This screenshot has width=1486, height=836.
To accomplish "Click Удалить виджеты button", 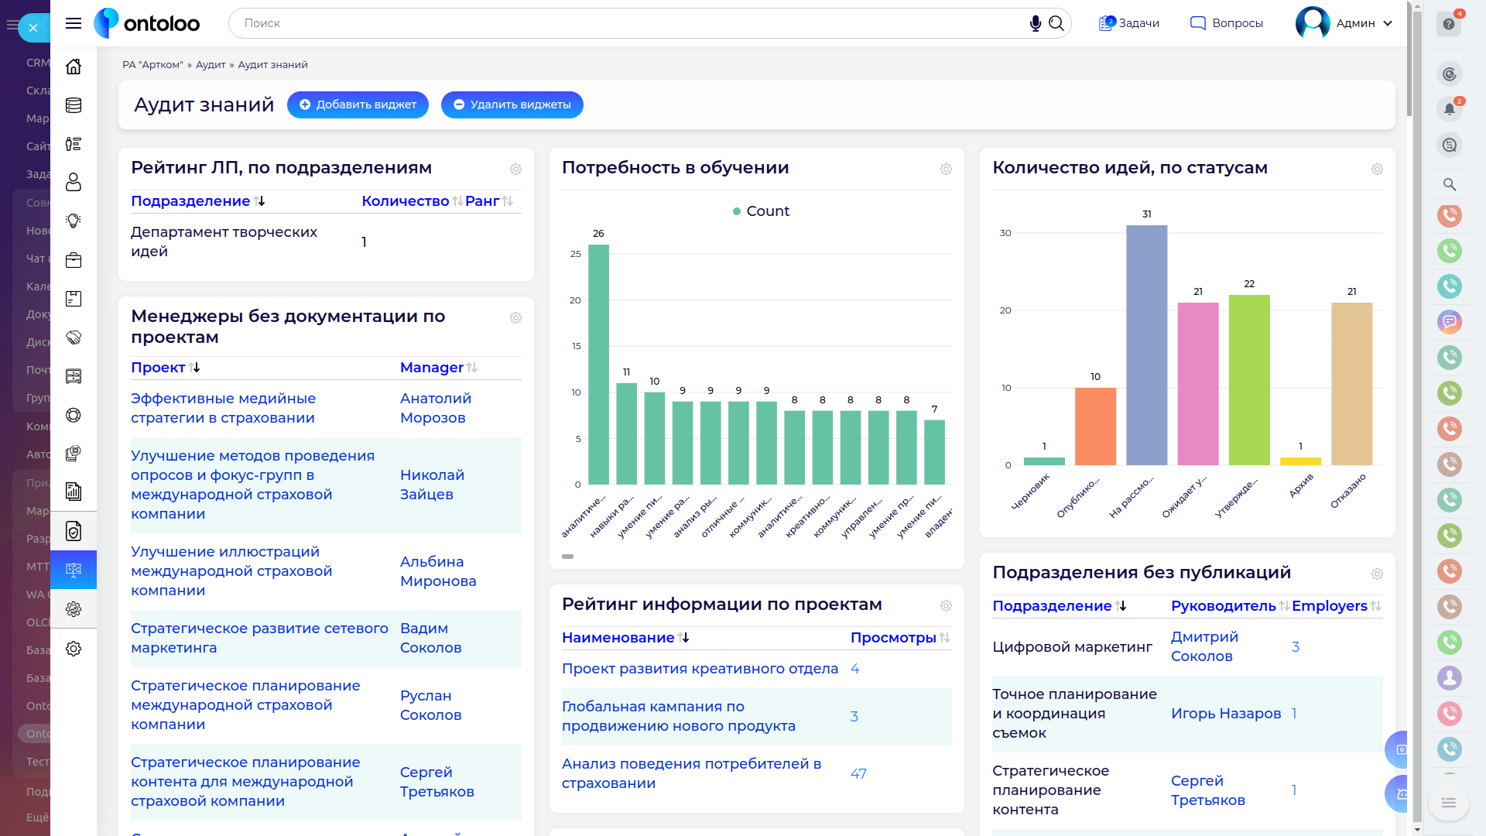I will coord(512,104).
